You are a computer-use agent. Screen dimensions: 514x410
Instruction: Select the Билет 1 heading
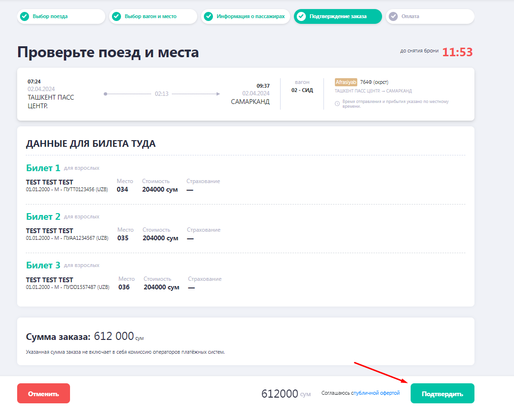43,168
